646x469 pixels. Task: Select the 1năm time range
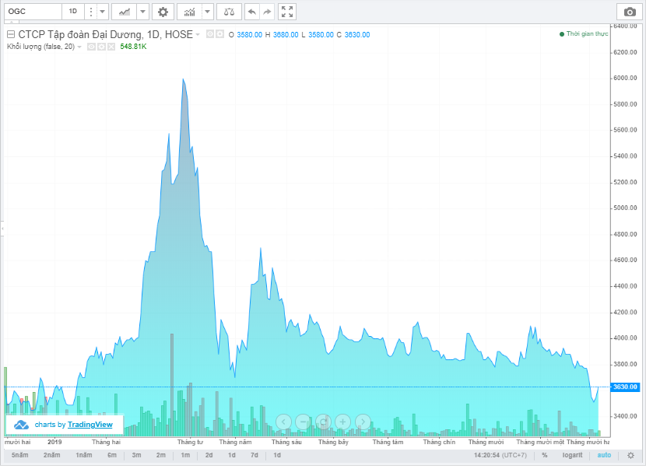coord(83,455)
